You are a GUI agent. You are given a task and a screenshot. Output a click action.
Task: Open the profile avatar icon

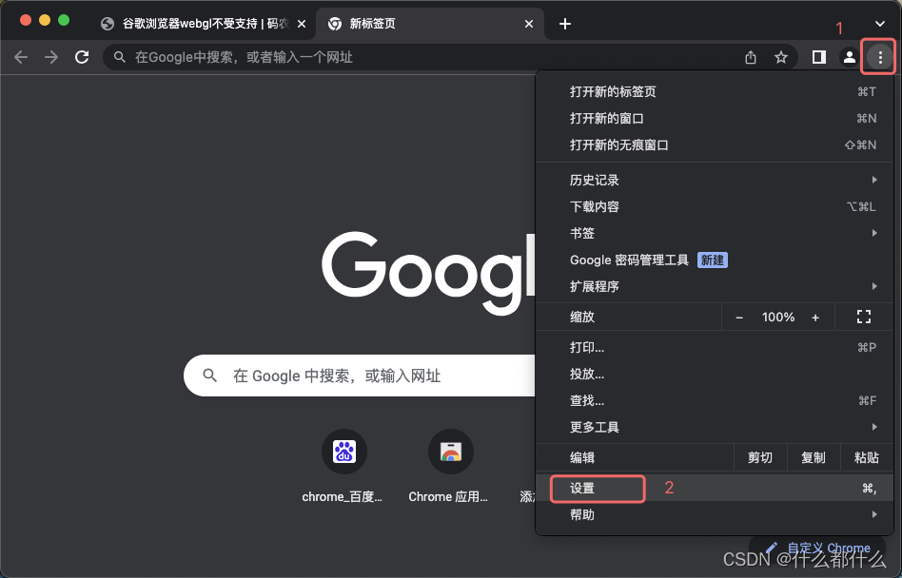[x=849, y=57]
